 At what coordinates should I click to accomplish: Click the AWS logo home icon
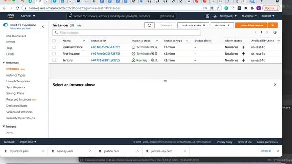click(11, 16)
